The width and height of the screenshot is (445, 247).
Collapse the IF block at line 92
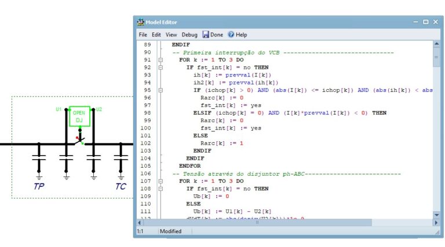click(x=161, y=68)
